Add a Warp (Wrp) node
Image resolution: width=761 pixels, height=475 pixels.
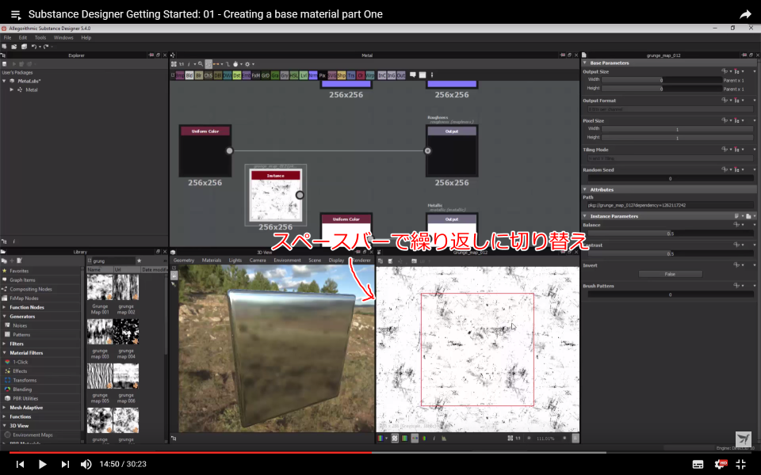(370, 76)
